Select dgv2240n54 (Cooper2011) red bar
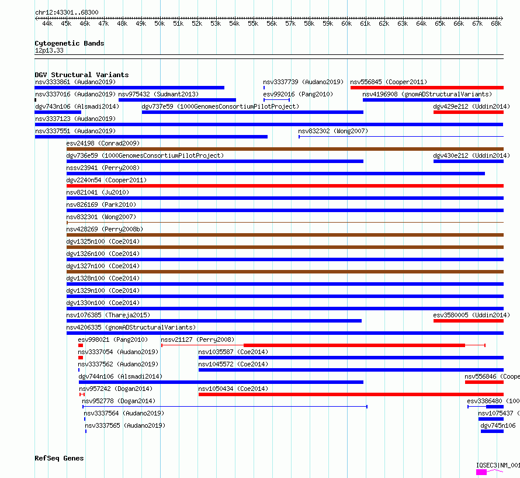 point(285,186)
